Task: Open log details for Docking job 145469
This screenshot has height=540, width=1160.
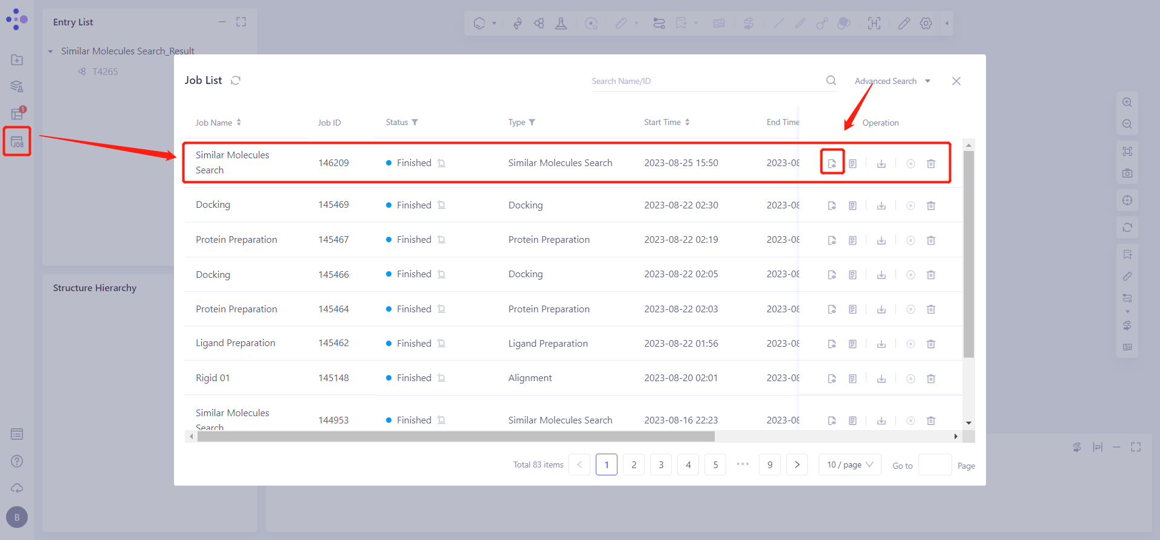Action: (852, 205)
